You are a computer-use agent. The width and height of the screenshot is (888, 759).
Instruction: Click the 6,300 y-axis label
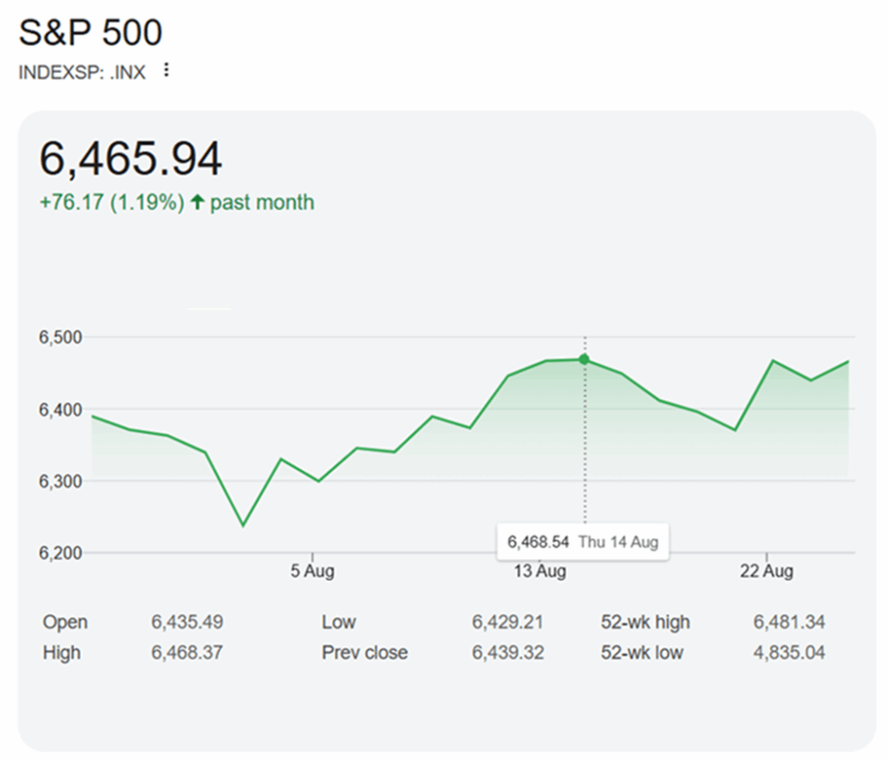tap(61, 481)
